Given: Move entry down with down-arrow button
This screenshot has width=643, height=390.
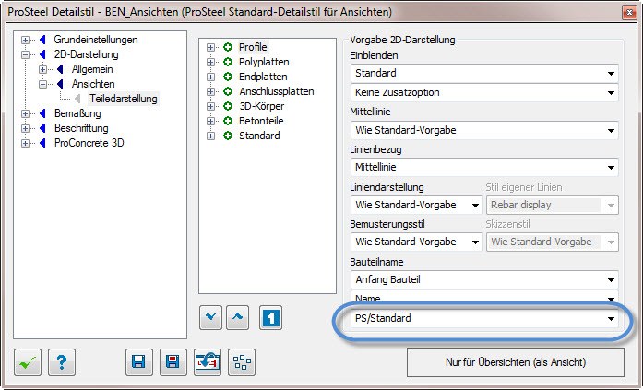Looking at the screenshot, I should 210,317.
